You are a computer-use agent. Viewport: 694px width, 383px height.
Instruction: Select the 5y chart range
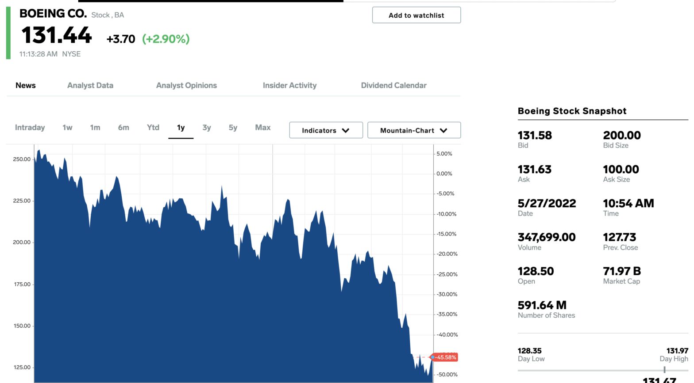(x=233, y=128)
